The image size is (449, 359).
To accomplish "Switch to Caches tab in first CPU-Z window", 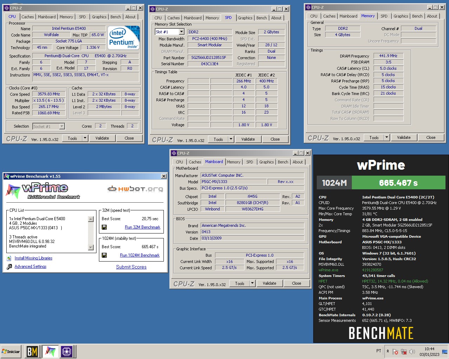I will pos(28,17).
